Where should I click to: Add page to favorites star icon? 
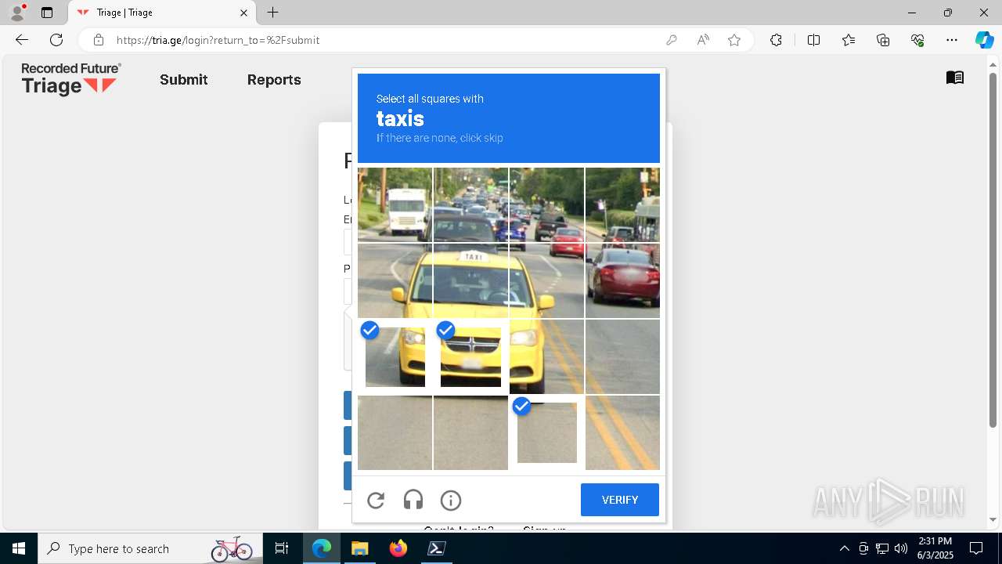734,40
